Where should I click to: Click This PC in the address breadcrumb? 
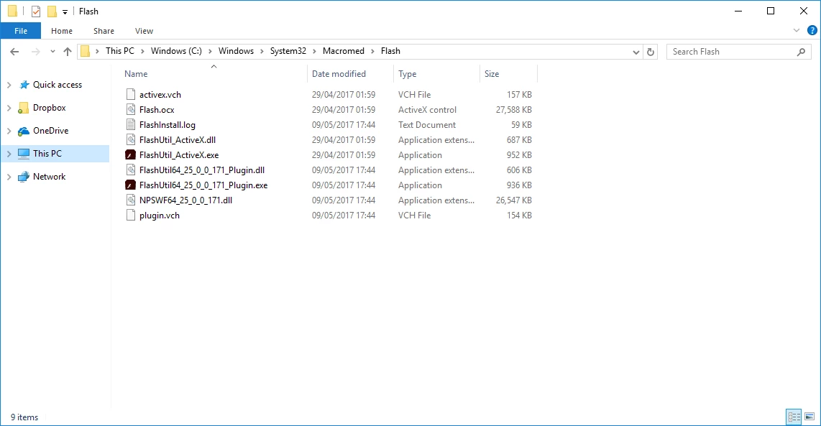120,51
